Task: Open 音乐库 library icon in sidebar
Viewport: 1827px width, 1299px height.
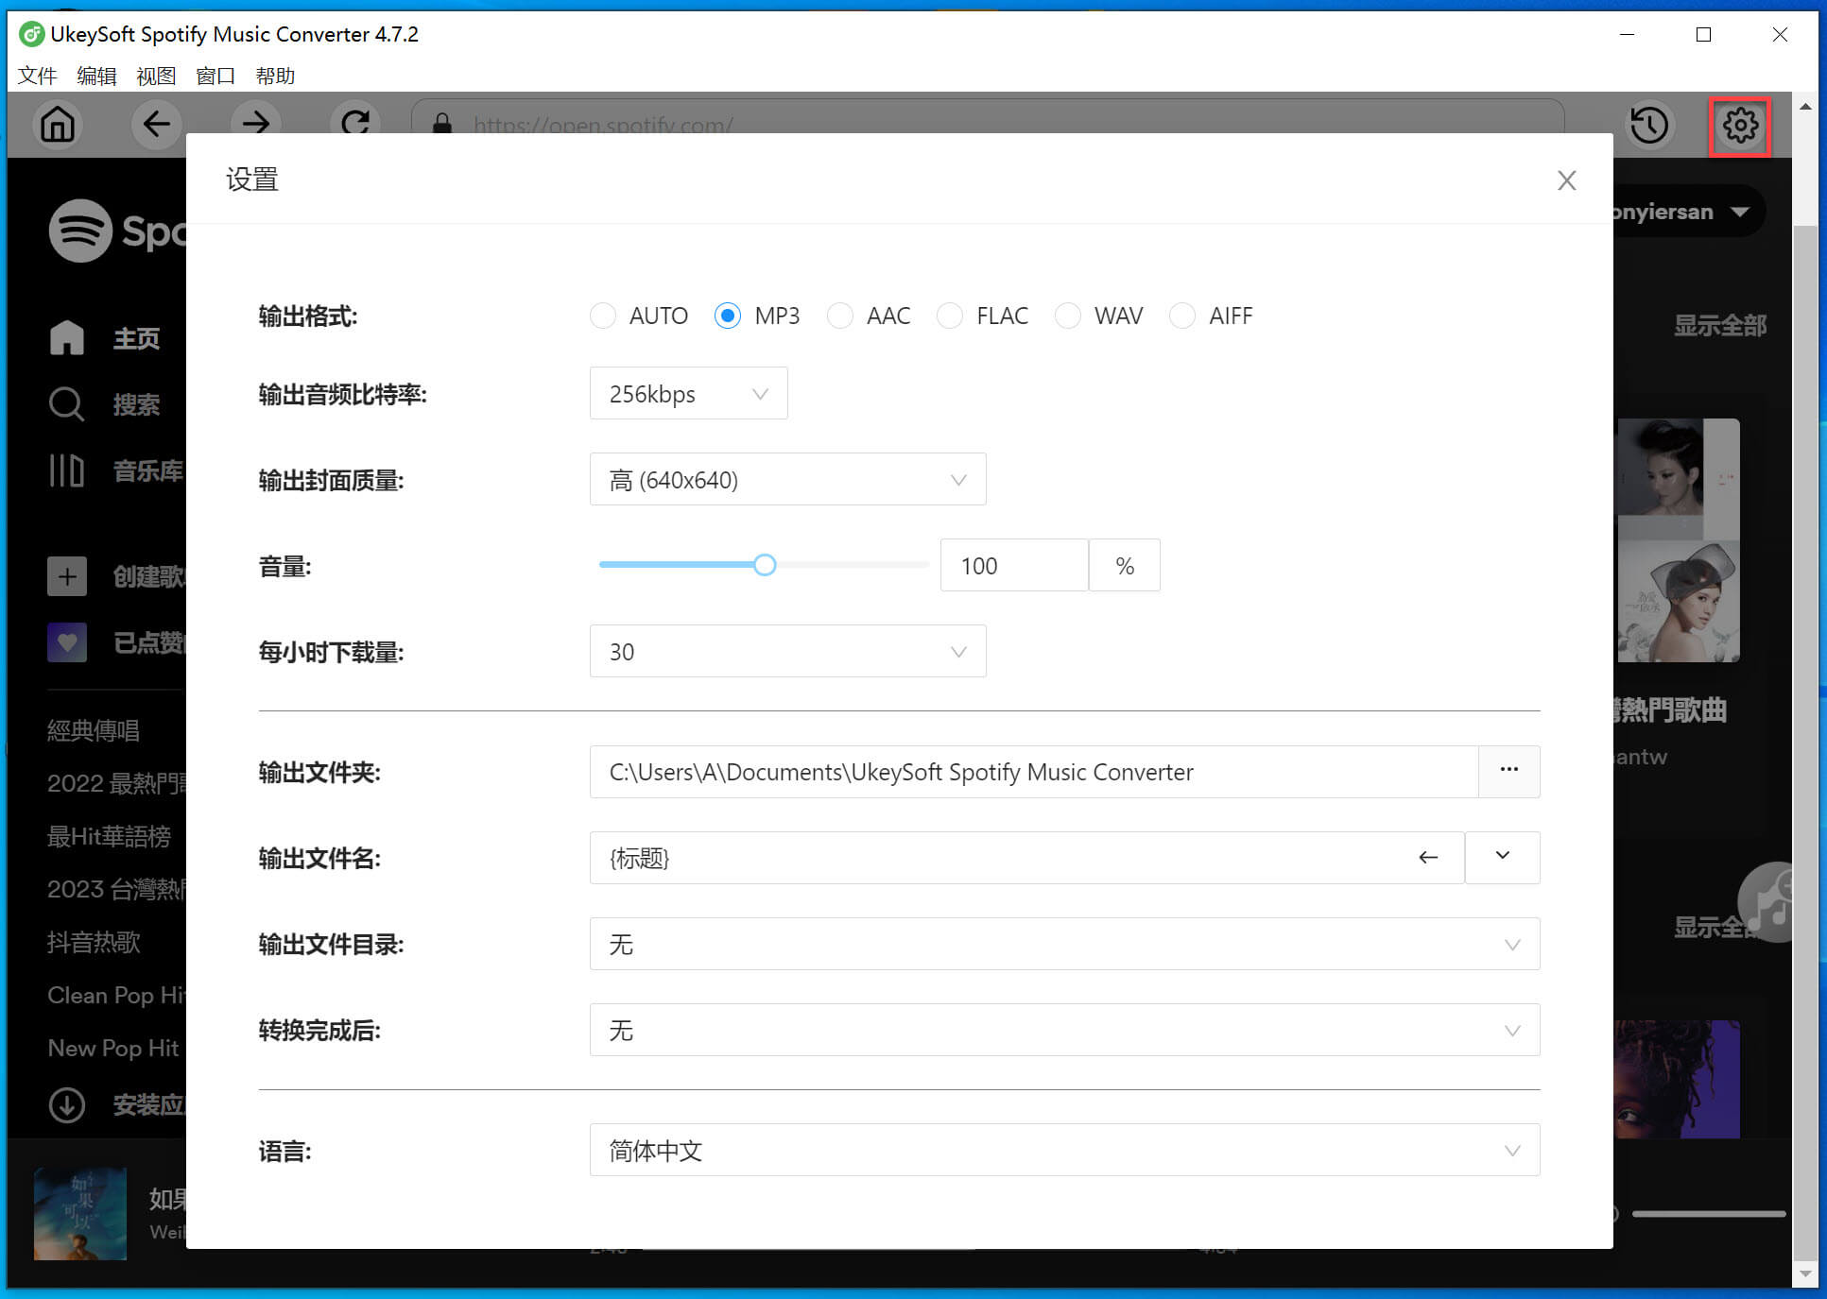Action: click(66, 470)
